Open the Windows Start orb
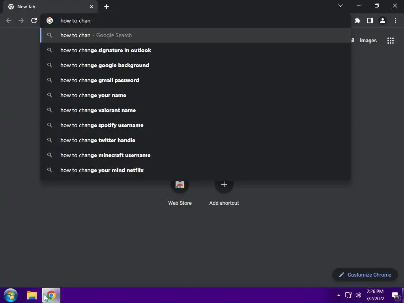 click(11, 295)
